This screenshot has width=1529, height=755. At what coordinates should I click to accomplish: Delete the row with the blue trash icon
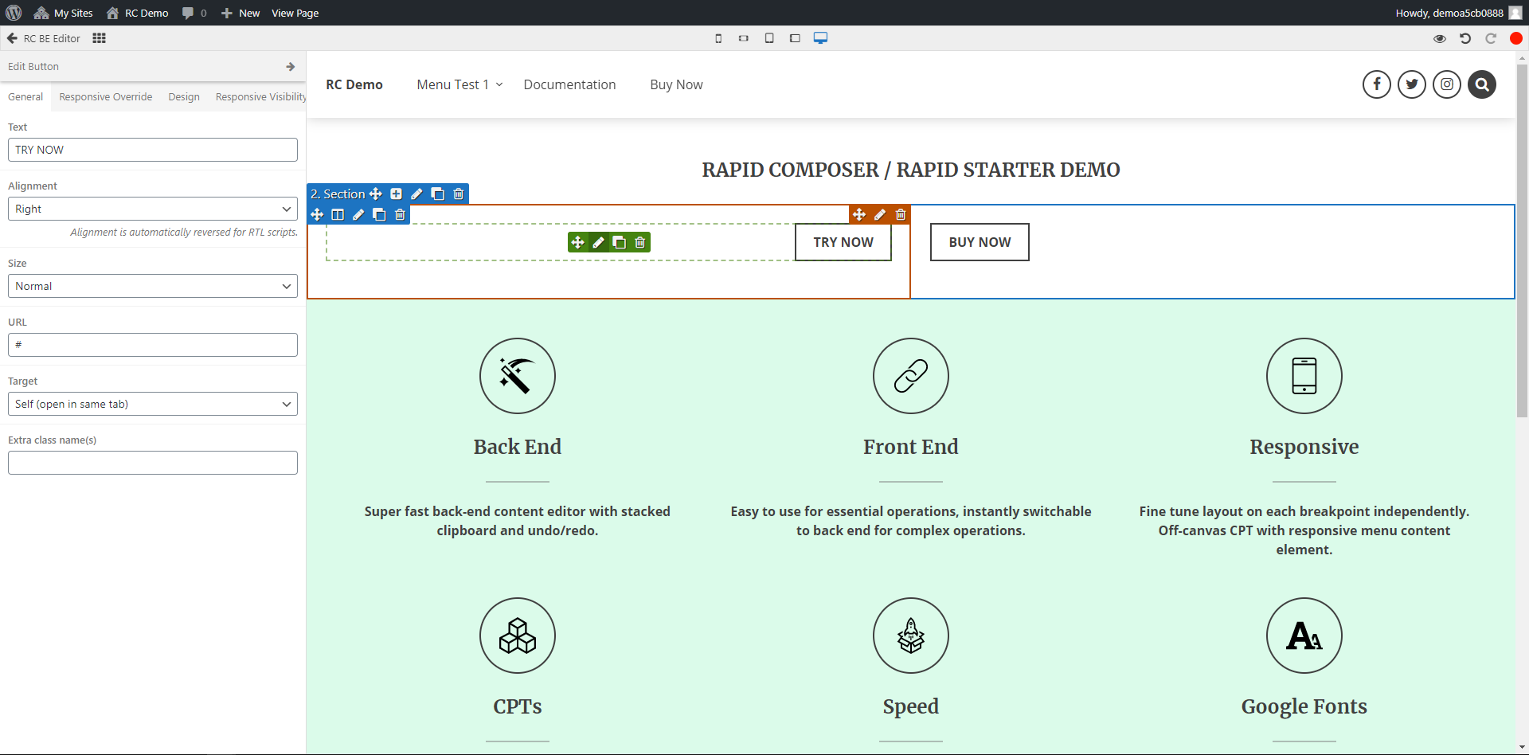(400, 214)
